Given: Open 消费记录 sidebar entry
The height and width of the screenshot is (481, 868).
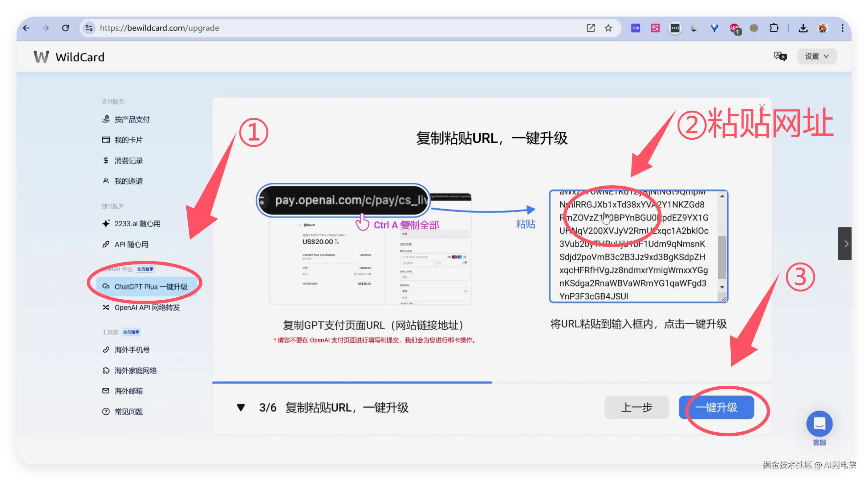Looking at the screenshot, I should 128,160.
